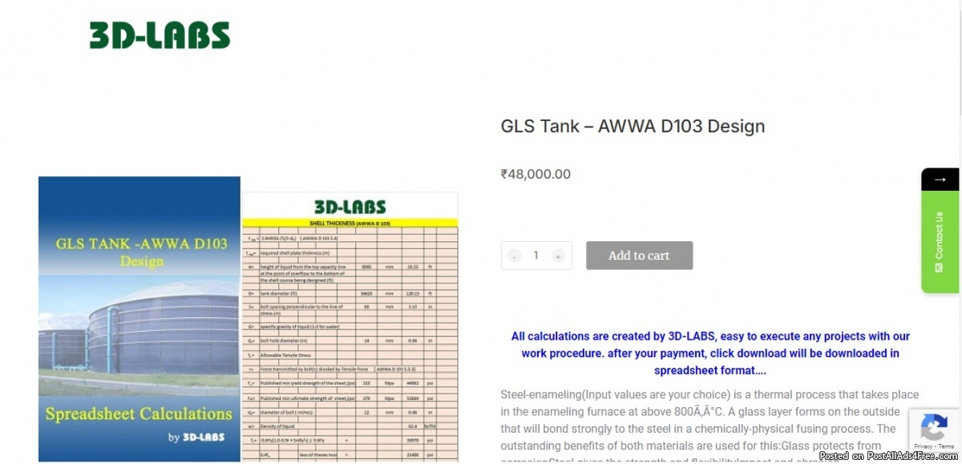Open the GLS Tank book cover image

coord(139,319)
